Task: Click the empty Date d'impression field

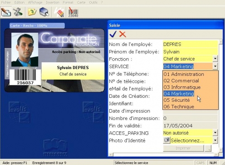Action: pos(190,112)
